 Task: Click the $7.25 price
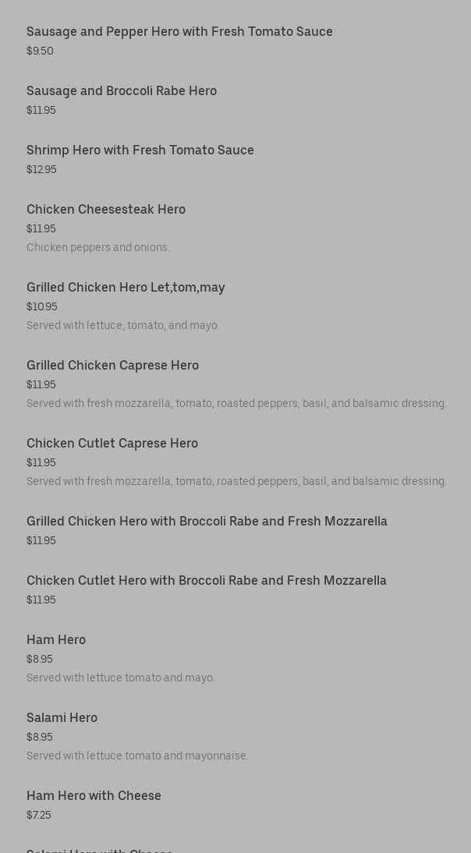coord(39,816)
